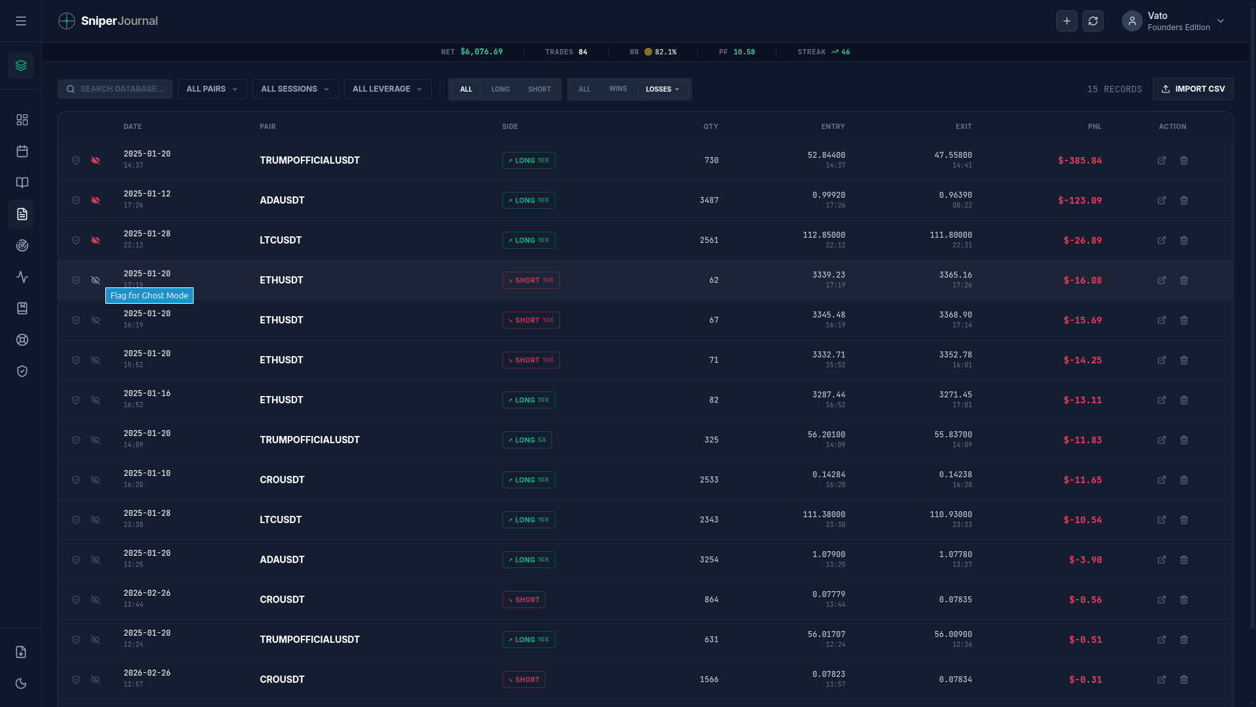Click the 15 RECORDS count label
Screen dimensions: 1256x707
coord(1114,89)
